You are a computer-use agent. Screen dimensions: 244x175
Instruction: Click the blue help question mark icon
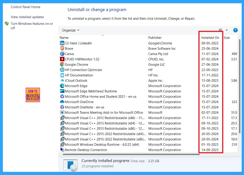click(235, 30)
